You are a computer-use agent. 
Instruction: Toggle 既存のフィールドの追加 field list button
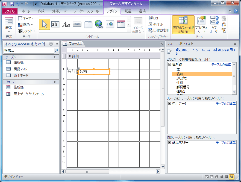click(183, 25)
